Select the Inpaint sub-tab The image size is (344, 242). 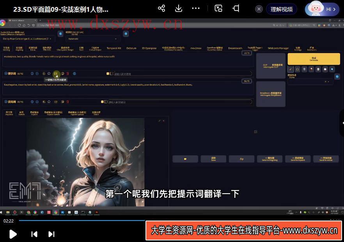click(34, 113)
